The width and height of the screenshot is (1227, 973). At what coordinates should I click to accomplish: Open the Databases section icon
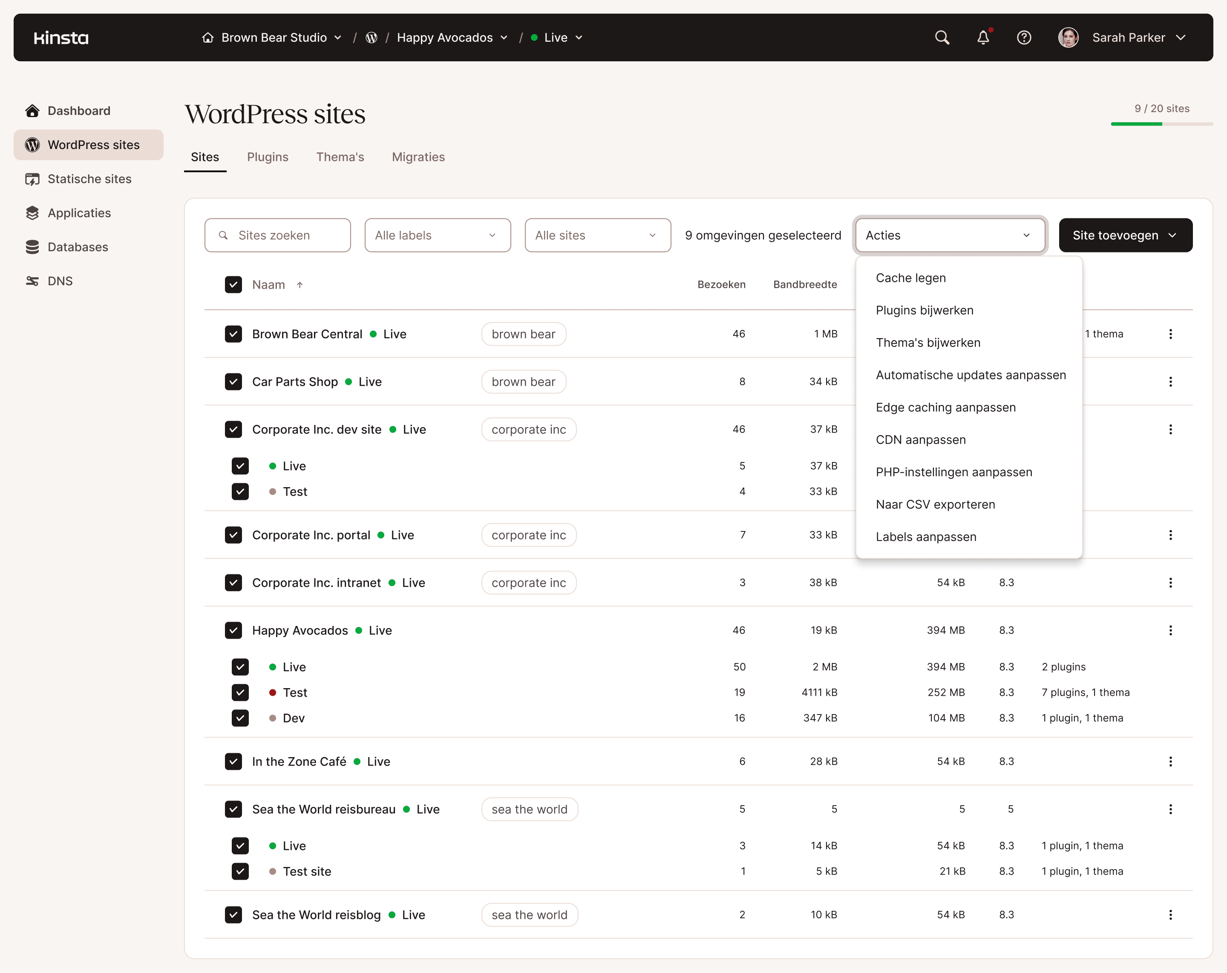32,247
